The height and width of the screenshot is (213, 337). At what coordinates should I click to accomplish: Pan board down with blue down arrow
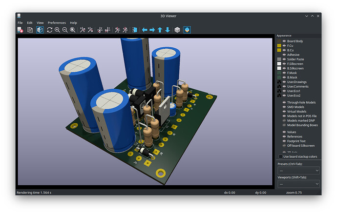[x=168, y=30]
